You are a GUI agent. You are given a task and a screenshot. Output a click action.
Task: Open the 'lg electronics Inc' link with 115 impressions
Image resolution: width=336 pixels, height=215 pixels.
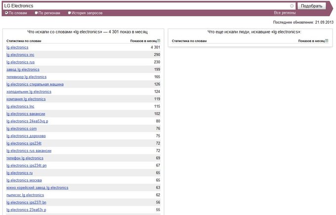point(20,107)
